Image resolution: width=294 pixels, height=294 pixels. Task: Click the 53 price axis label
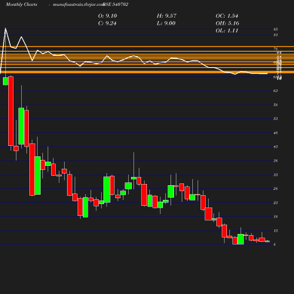pos(276,119)
